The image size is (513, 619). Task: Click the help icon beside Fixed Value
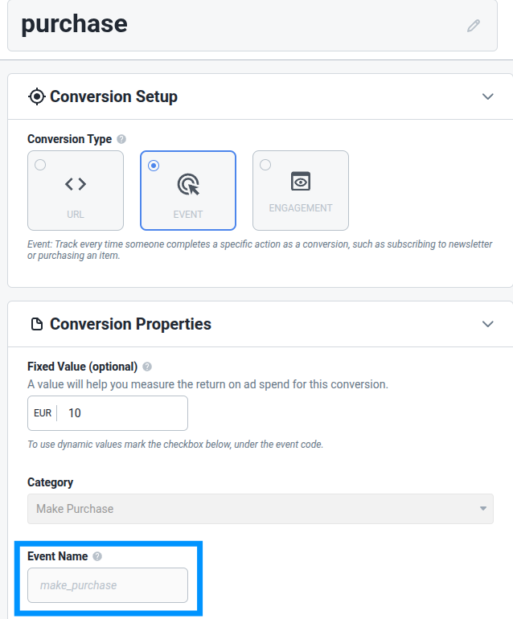point(147,367)
